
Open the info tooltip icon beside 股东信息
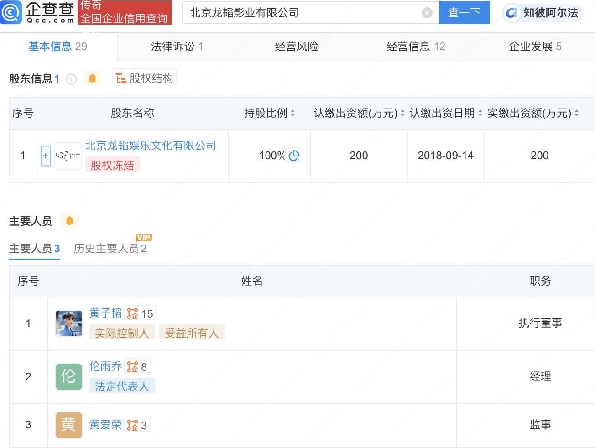(x=72, y=79)
